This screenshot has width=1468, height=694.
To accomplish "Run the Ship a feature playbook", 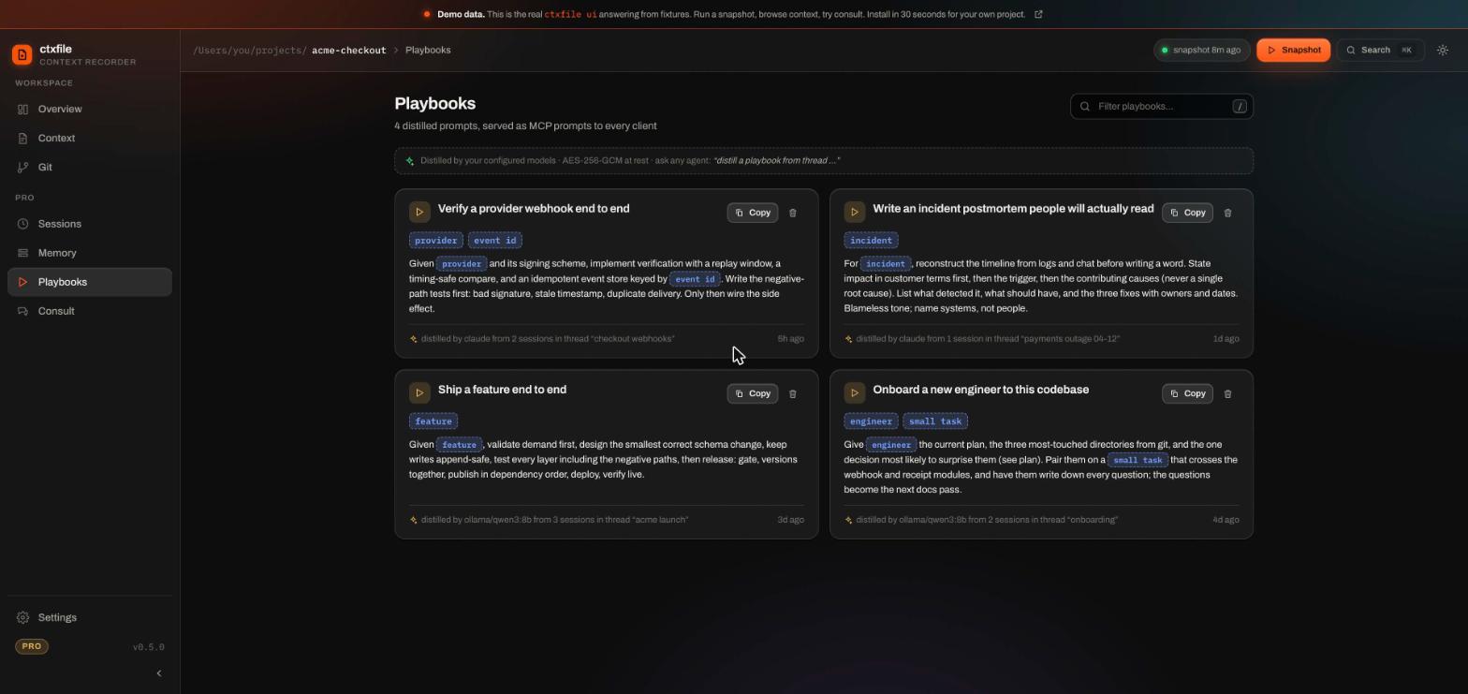I will (419, 392).
